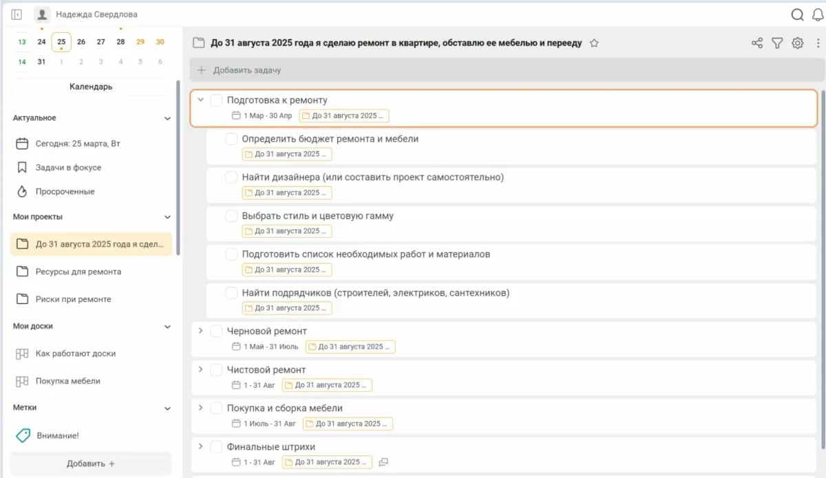This screenshot has width=826, height=478.
Task: Expand the 'Черновой ремонт' task group
Action: tap(200, 331)
